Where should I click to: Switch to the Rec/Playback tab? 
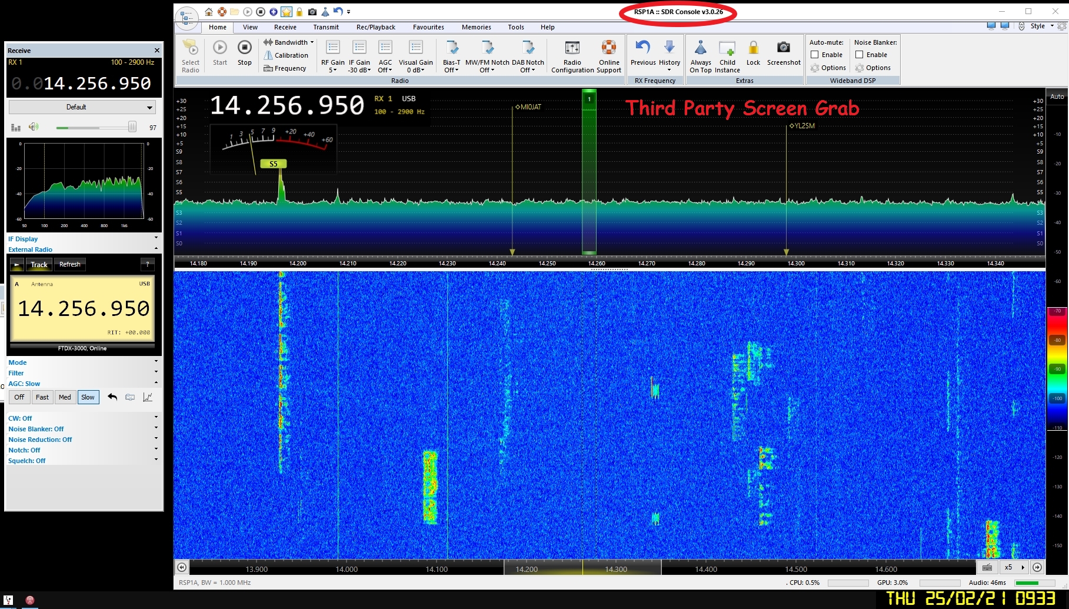click(x=375, y=27)
